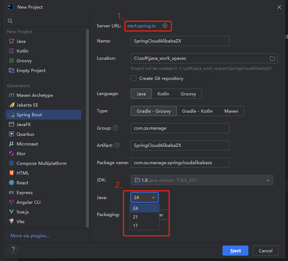Click the Cancel button
Screen dimensions: 288x261
pyautogui.click(x=265, y=251)
